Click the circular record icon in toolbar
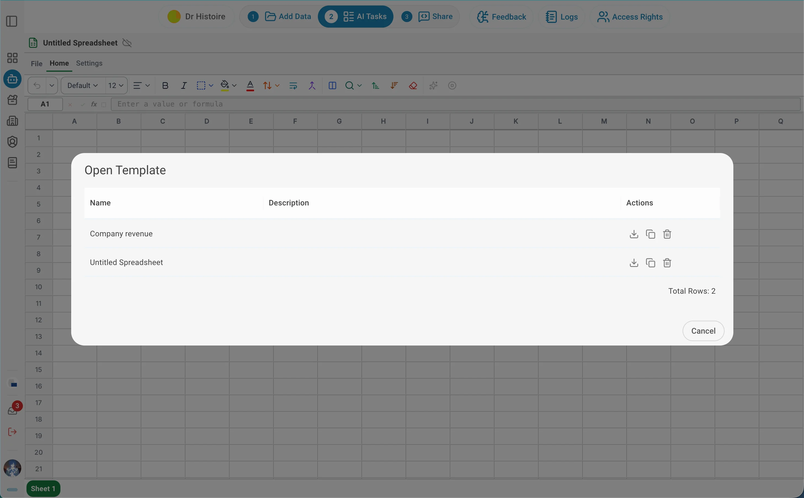The image size is (804, 498). point(452,86)
